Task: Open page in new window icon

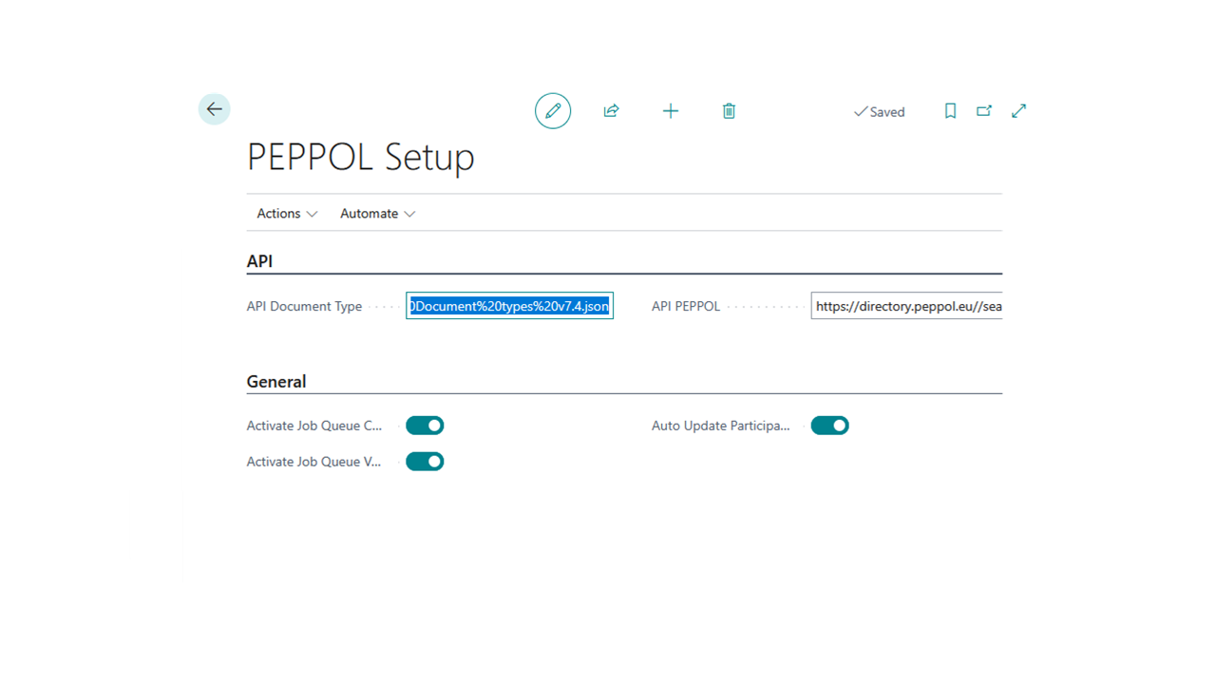Action: click(x=984, y=111)
